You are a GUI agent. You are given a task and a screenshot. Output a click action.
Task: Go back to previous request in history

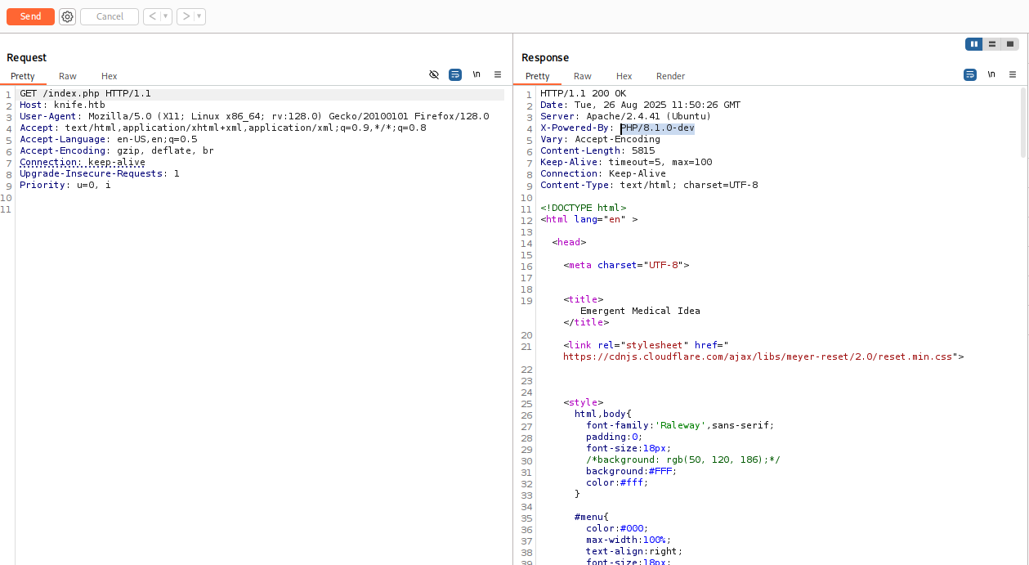pos(152,16)
